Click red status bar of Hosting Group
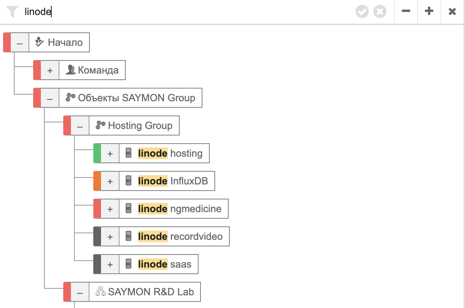465x308 pixels. pos(67,126)
